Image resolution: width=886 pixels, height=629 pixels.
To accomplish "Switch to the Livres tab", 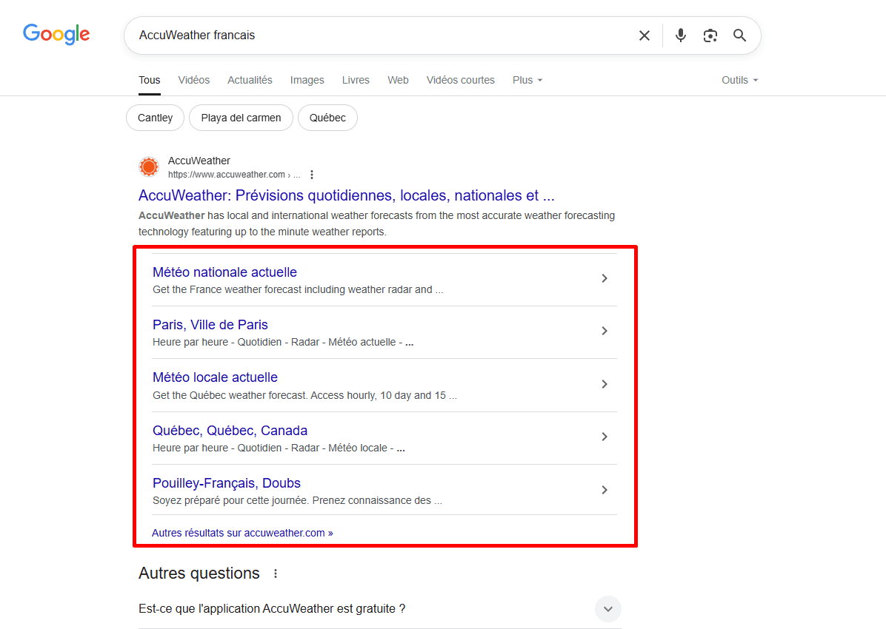I will pyautogui.click(x=356, y=80).
